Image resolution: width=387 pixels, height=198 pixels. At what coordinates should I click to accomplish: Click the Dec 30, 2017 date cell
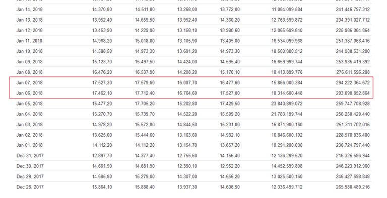tap(30, 166)
